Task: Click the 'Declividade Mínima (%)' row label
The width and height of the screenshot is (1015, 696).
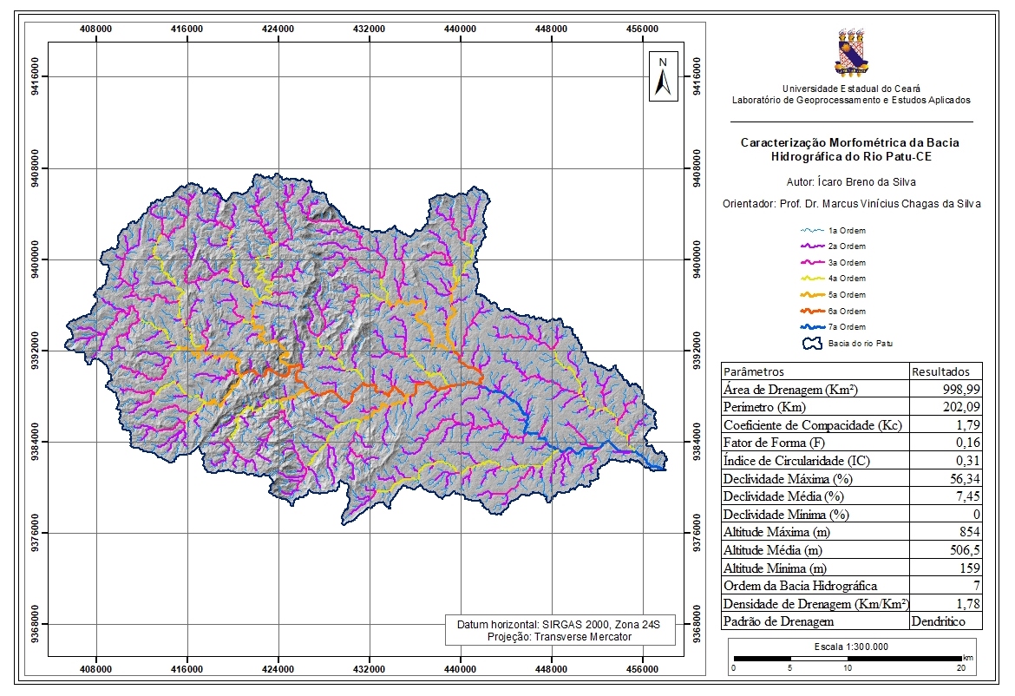Action: [x=786, y=515]
